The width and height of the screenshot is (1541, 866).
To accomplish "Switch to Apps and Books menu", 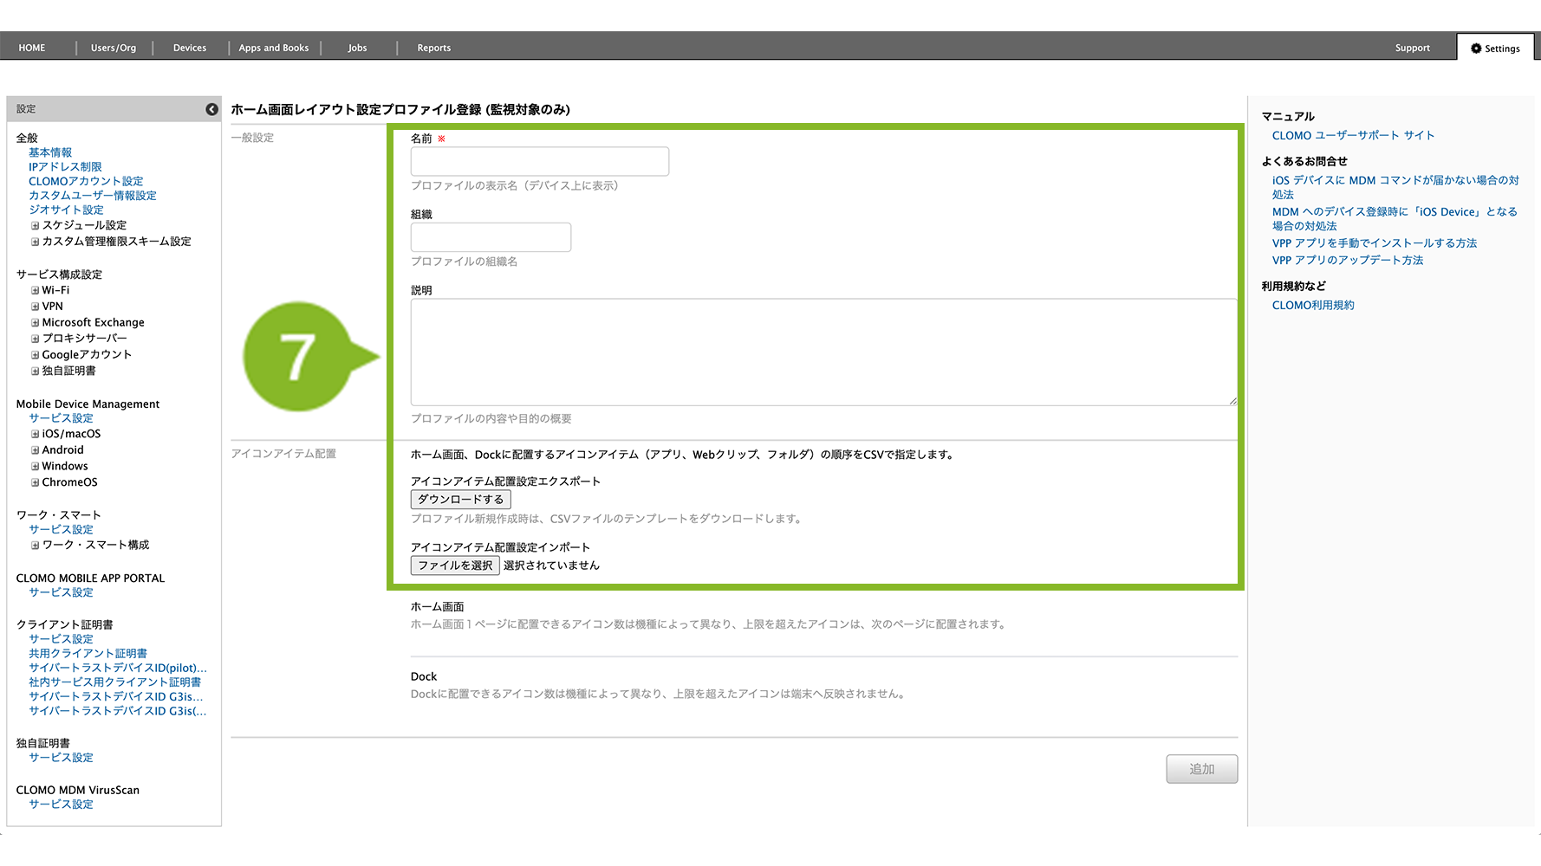I will [x=273, y=48].
